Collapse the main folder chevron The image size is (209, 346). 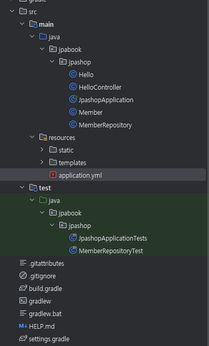click(22, 24)
